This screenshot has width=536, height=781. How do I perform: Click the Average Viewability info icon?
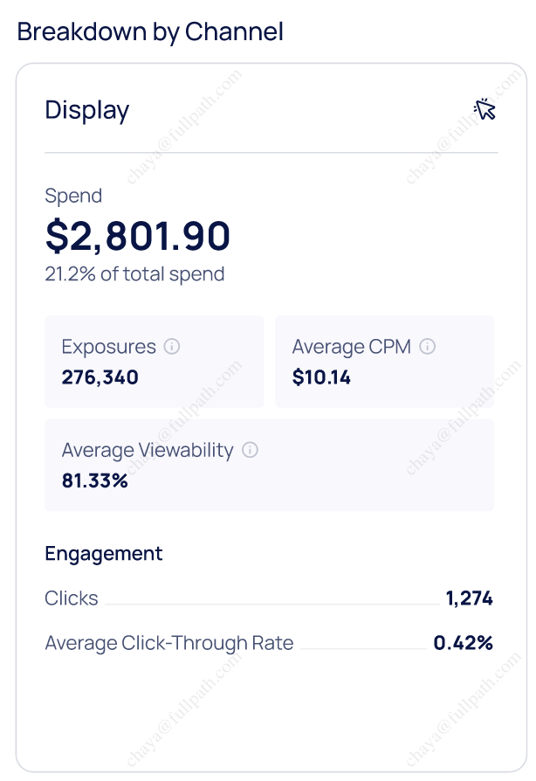[x=250, y=451]
